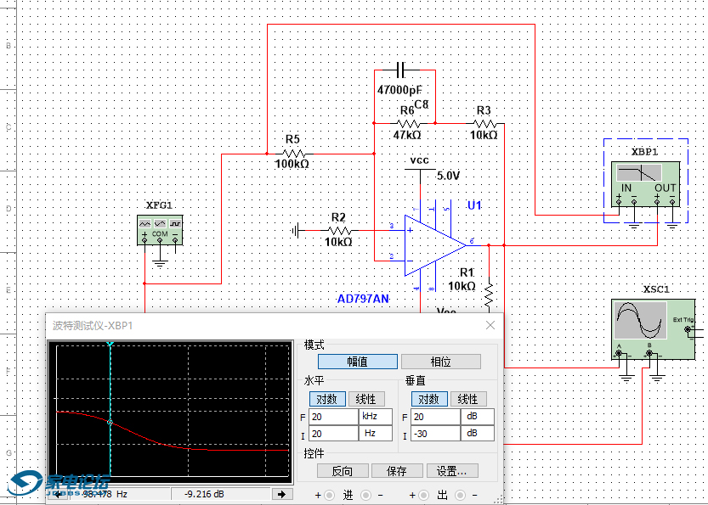Screen dimensions: 708x505
Task: Select the XBP1 Bode plotter instrument
Action: coord(646,181)
